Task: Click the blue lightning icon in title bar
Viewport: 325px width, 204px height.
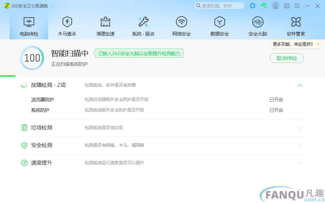Action: pos(252,5)
